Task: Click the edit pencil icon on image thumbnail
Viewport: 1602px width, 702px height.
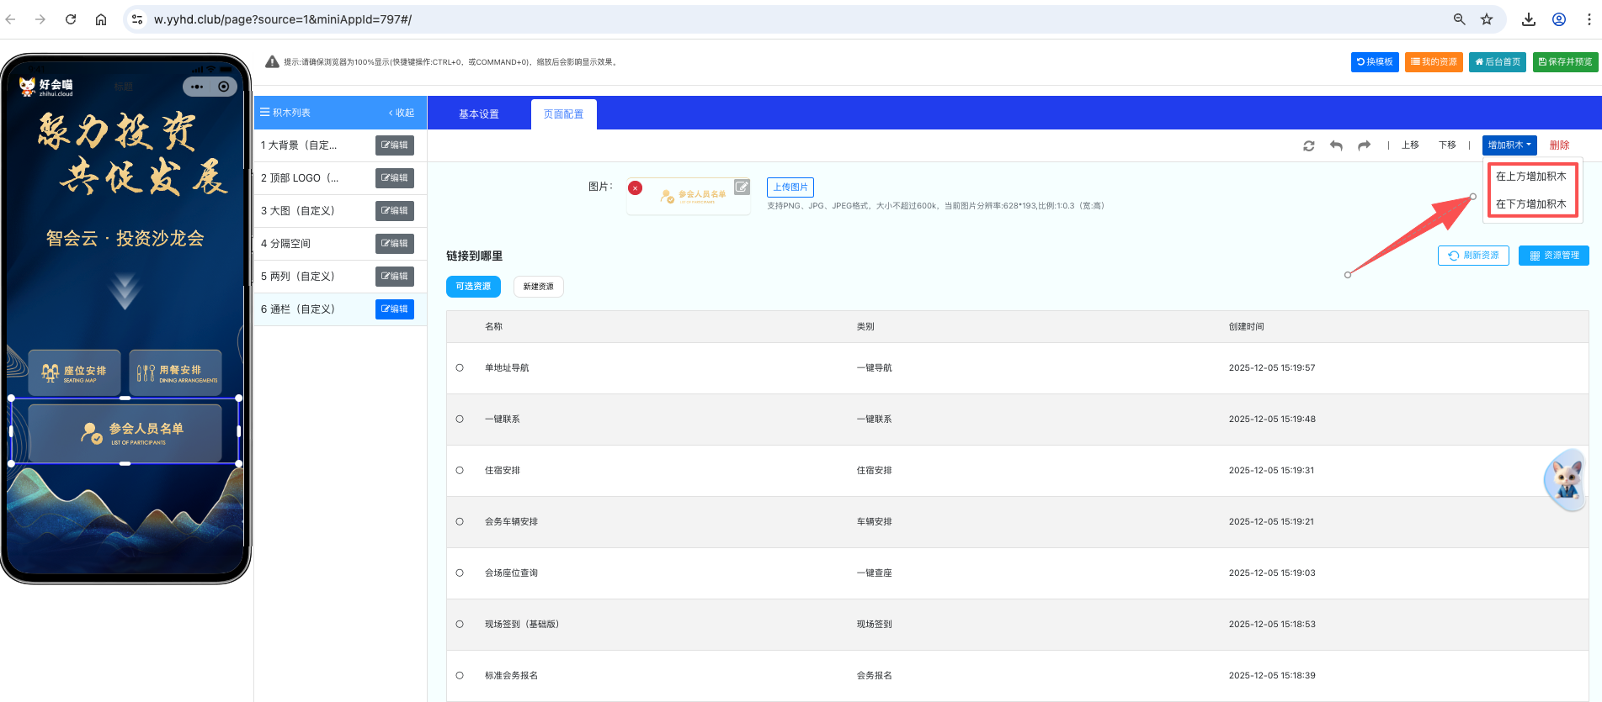Action: pos(741,187)
